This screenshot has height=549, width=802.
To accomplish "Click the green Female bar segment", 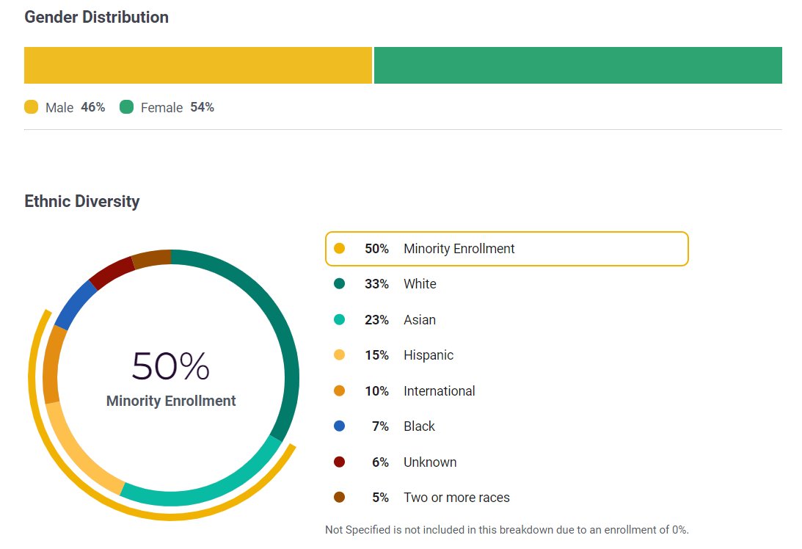I will (x=578, y=65).
